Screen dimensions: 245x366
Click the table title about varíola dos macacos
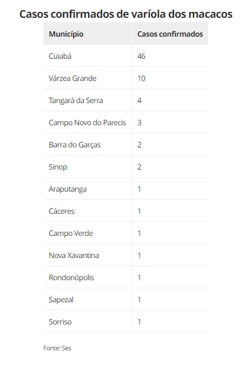point(126,14)
